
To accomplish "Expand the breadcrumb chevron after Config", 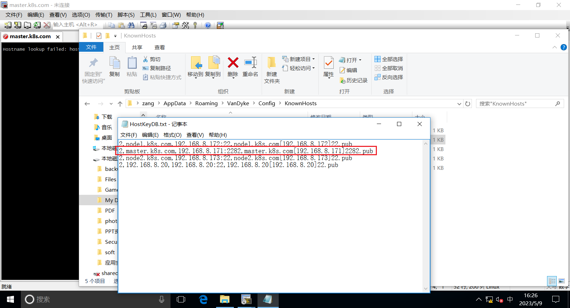I will click(280, 103).
